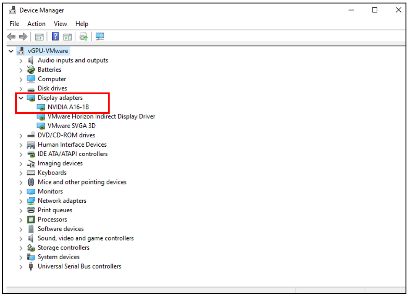Open the View menu
The width and height of the screenshot is (409, 296).
coord(60,24)
